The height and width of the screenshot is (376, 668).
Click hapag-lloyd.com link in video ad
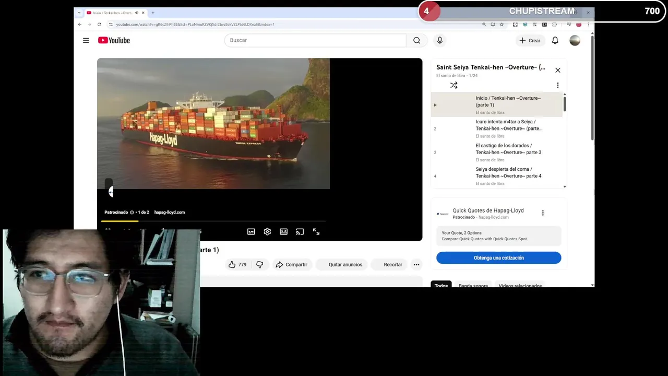tap(170, 213)
